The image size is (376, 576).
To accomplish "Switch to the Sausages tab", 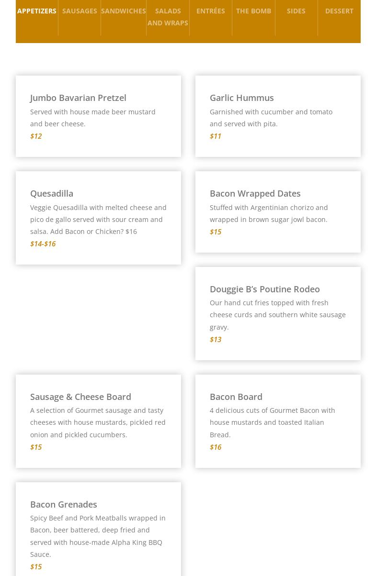I will [80, 11].
